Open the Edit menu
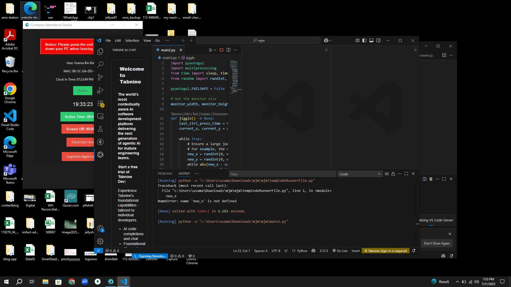511x287 pixels. tap(118, 40)
